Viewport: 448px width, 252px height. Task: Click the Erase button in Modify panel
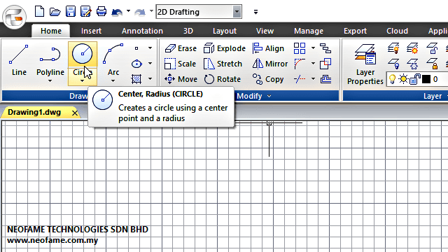click(x=181, y=48)
